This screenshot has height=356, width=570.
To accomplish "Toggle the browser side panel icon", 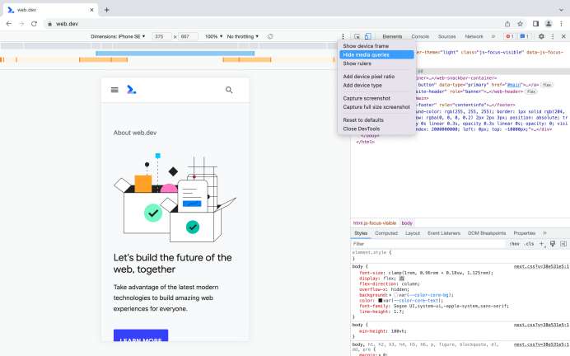I will (x=535, y=24).
